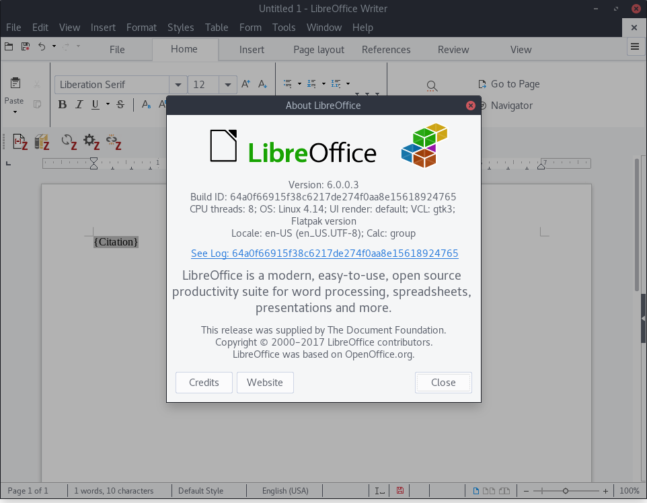Click the Go to Page button
The width and height of the screenshot is (647, 503).
508,84
